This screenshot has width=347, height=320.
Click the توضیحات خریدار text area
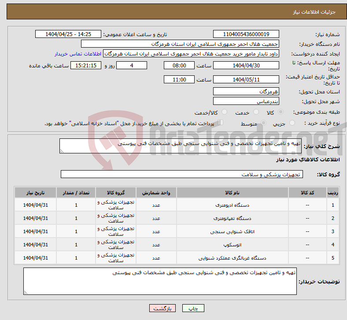pos(160,281)
